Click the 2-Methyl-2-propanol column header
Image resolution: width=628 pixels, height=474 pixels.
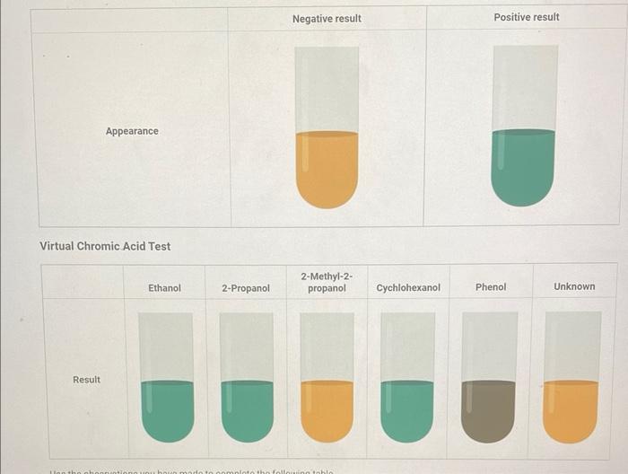(327, 283)
